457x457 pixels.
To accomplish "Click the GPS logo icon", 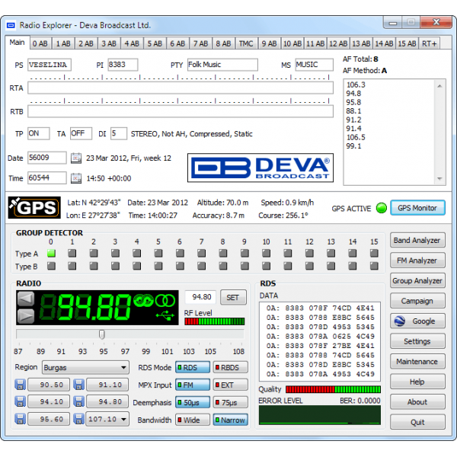I will (34, 207).
